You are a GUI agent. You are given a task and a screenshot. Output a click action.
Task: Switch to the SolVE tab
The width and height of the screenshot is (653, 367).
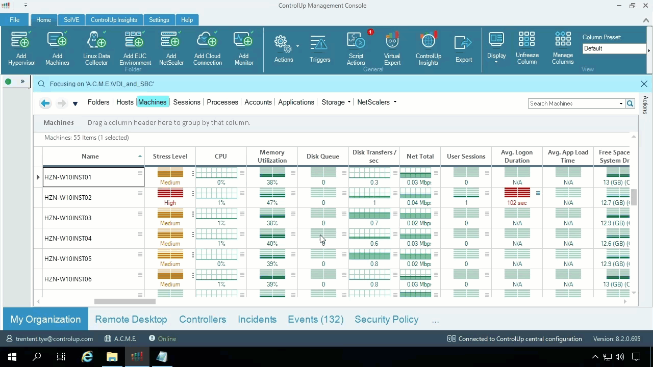71,20
